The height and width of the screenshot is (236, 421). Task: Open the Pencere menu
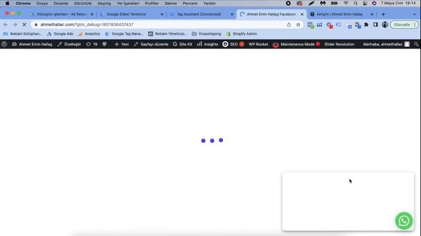tap(190, 3)
